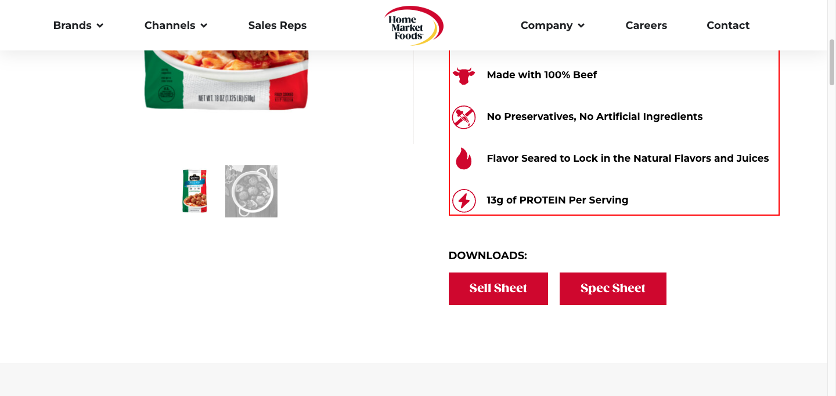Click the flame flavor seared icon
The height and width of the screenshot is (396, 836).
click(x=464, y=158)
